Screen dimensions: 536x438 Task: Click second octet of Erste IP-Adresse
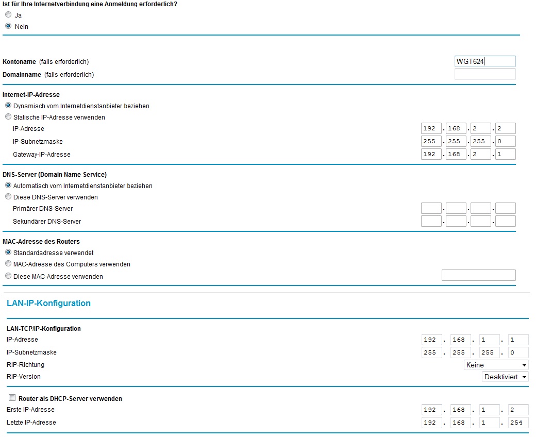460,410
